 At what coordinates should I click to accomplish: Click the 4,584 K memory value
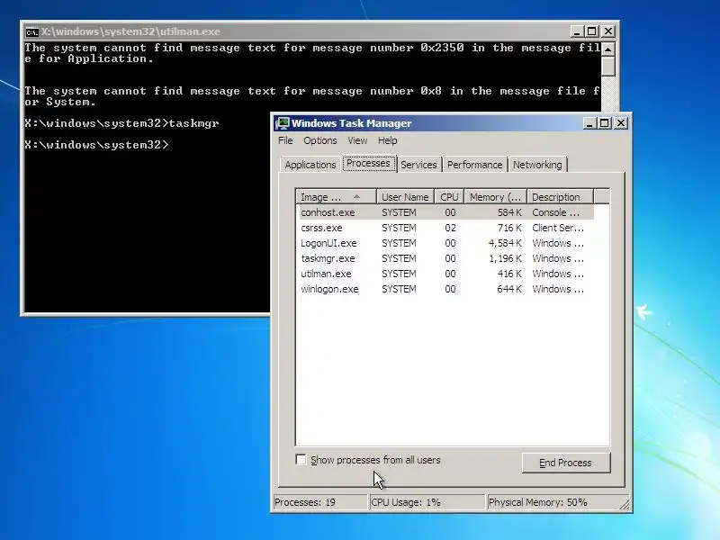(505, 243)
